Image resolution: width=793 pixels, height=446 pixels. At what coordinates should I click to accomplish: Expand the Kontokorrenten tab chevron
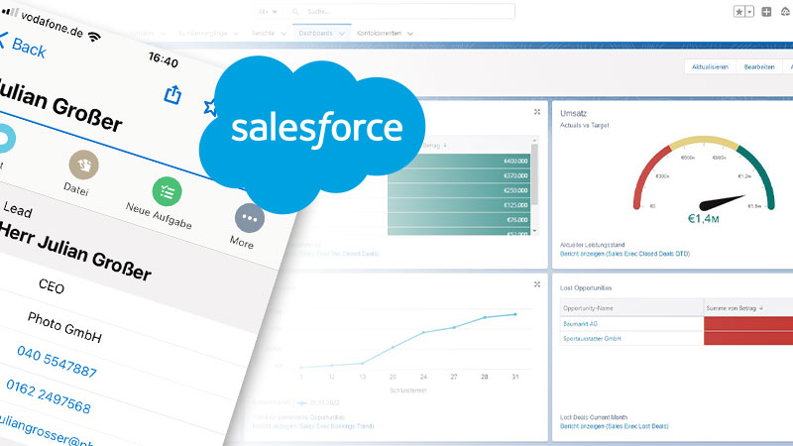pos(410,34)
